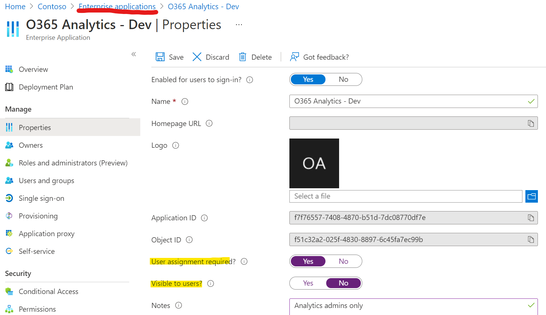Image resolution: width=546 pixels, height=315 pixels.
Task: Show info tooltip for Logo
Action: point(176,145)
